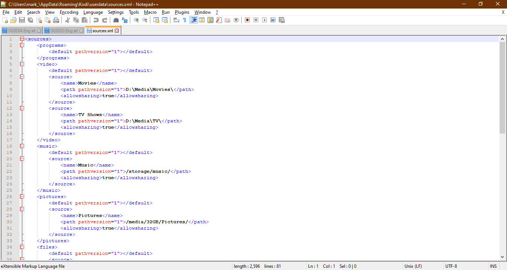Click Unix (LF) in the status bar

[413, 266]
